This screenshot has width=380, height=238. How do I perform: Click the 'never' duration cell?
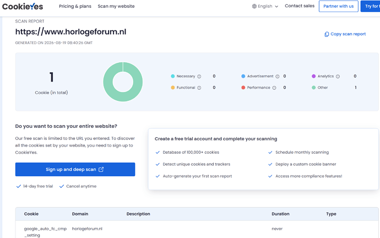(277, 229)
